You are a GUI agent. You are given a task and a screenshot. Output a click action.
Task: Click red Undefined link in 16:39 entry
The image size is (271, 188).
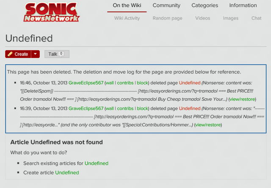point(190,108)
